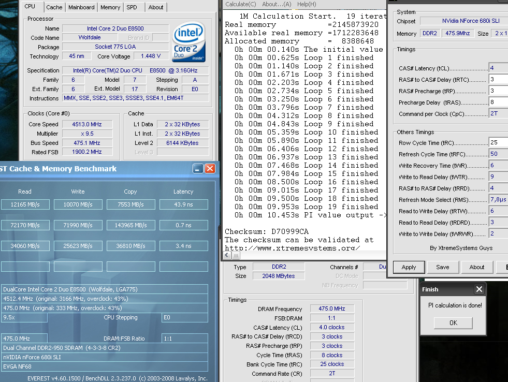Select the CPU tab in CPU-Z

click(30, 7)
